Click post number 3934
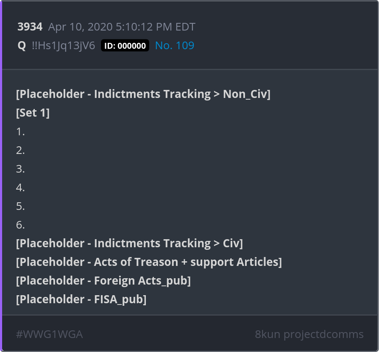Viewport: 379px width, 352px height. pos(30,27)
